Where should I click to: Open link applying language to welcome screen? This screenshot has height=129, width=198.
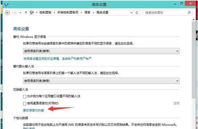tap(58, 59)
